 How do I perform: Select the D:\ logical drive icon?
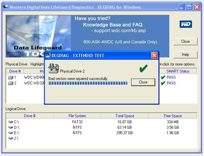(x=11, y=127)
